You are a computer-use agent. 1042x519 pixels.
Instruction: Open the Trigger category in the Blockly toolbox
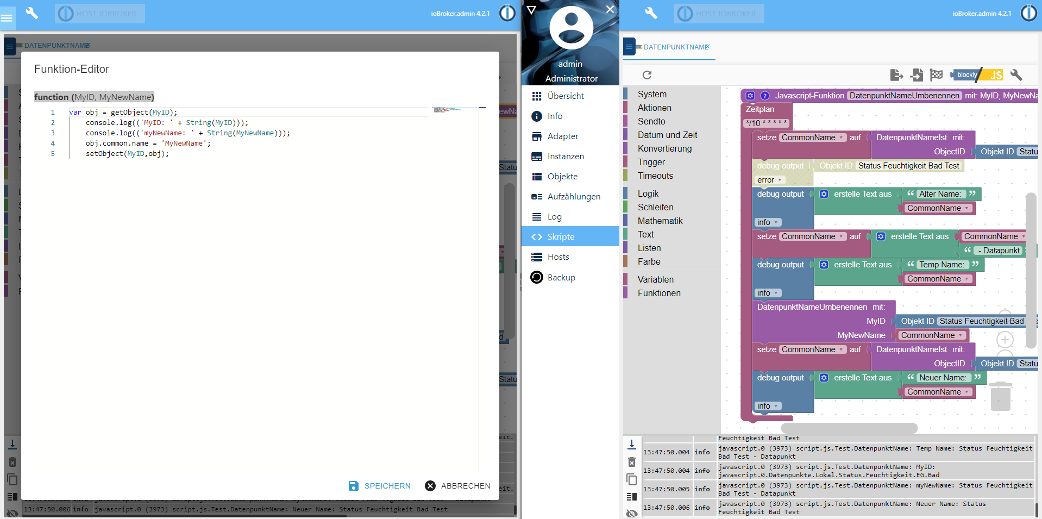672,162
